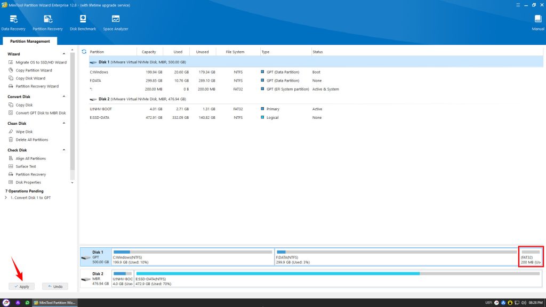Select U:NHV-BOOT block in disk map

click(x=123, y=278)
